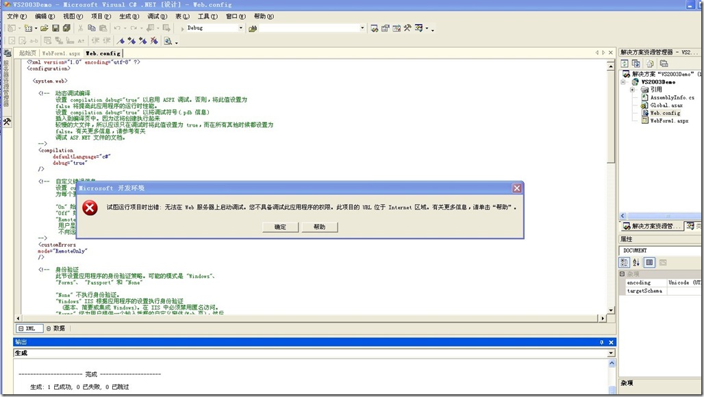
Task: Select Global.asax in Solution Explorer
Action: click(x=666, y=105)
